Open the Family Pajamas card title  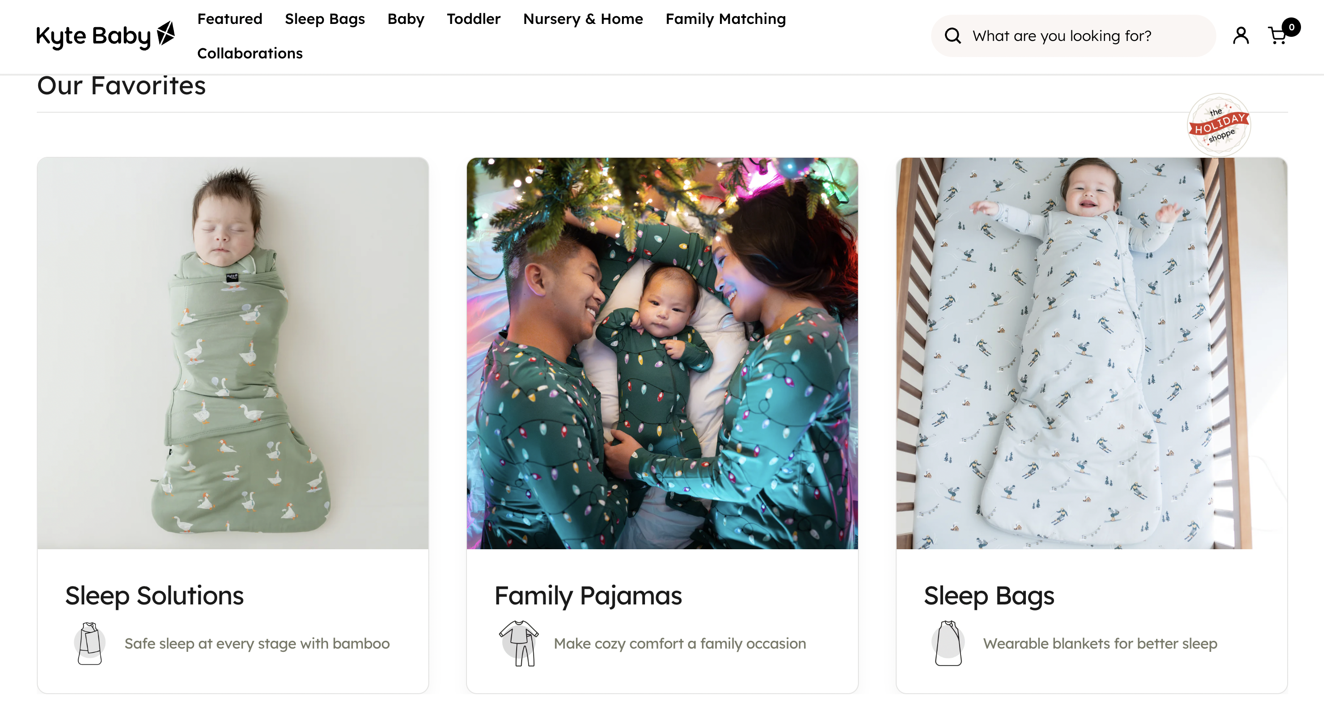[588, 595]
